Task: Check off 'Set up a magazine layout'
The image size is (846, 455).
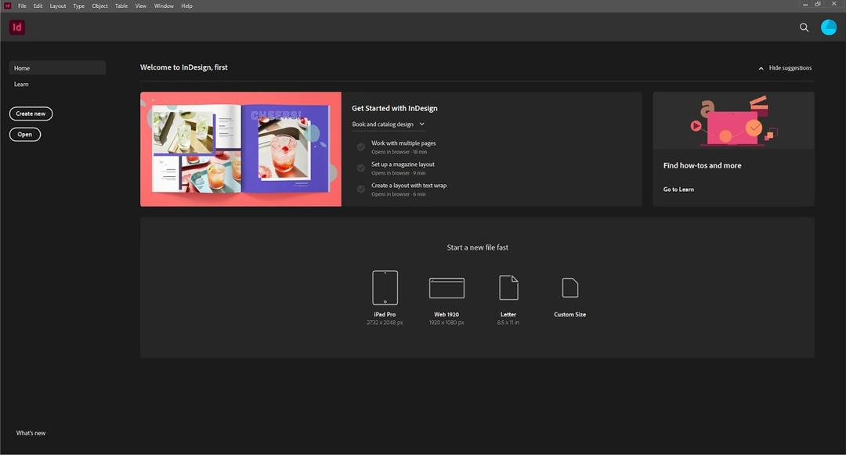Action: (361, 168)
